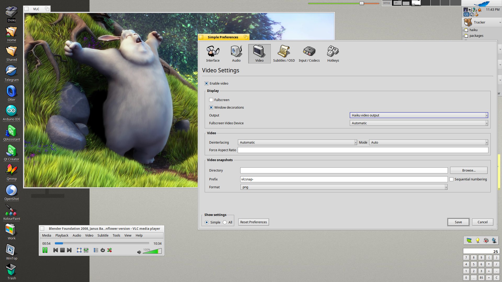
Task: Open the Hotkeys preferences category
Action: click(x=333, y=54)
